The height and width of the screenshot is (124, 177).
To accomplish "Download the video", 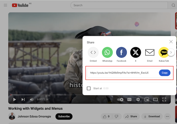I will tap(152, 116).
